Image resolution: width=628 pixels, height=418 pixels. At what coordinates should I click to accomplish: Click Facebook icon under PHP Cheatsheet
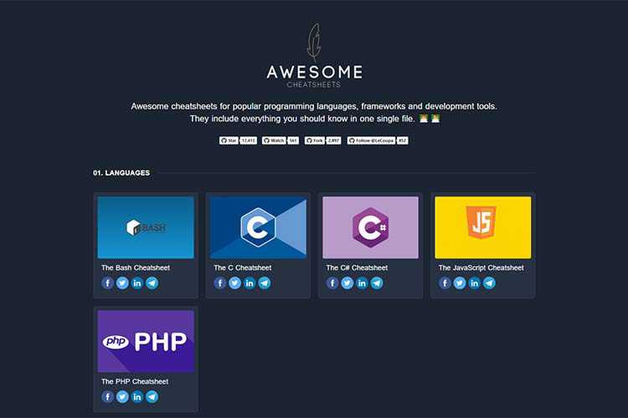[x=107, y=396]
